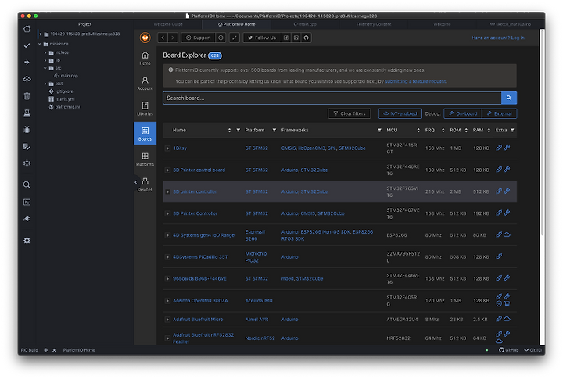Open the Frameworks column filter dropdown
563x379 pixels.
point(379,130)
